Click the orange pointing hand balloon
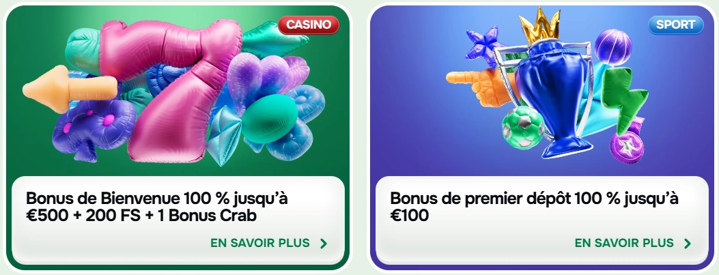The height and width of the screenshot is (275, 719). coord(481,86)
